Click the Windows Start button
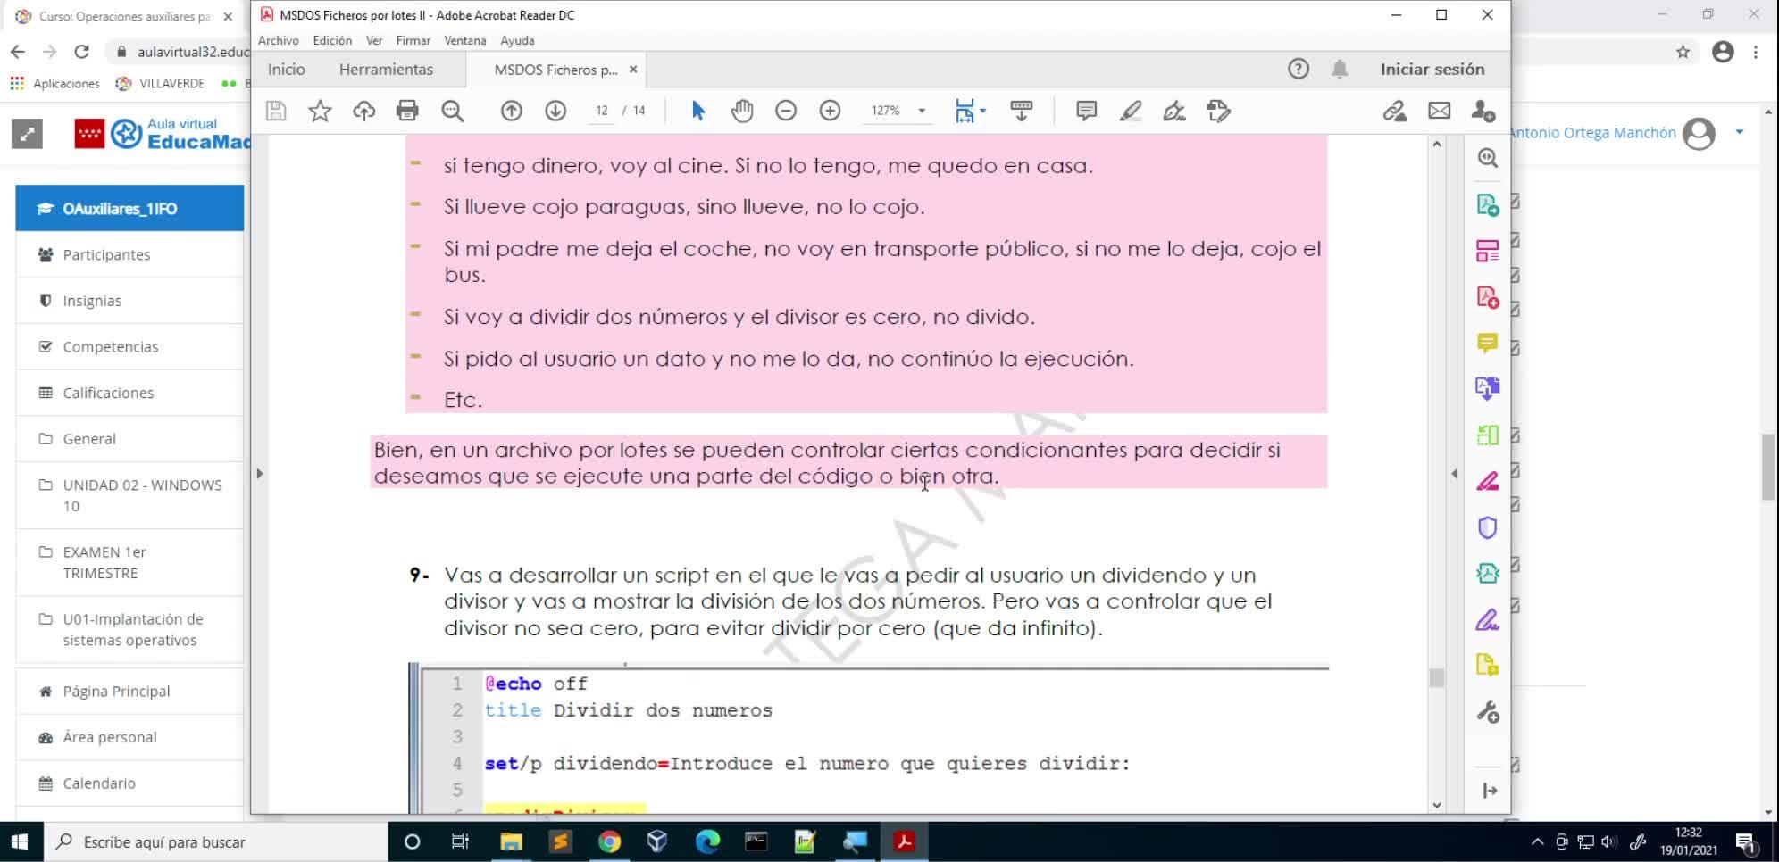The image size is (1779, 862). point(20,841)
